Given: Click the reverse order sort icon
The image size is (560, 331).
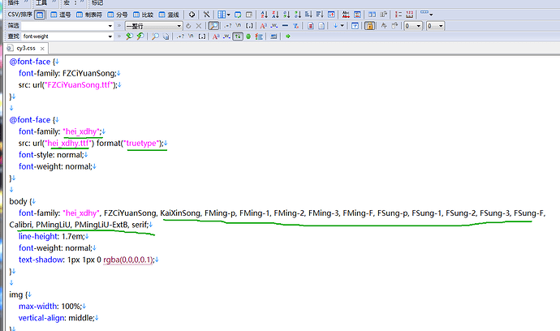Looking at the screenshot, I should [331, 15].
